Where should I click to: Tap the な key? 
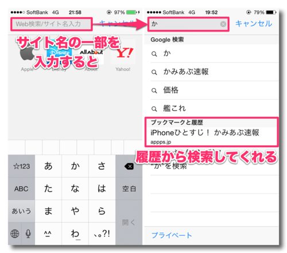(x=75, y=189)
